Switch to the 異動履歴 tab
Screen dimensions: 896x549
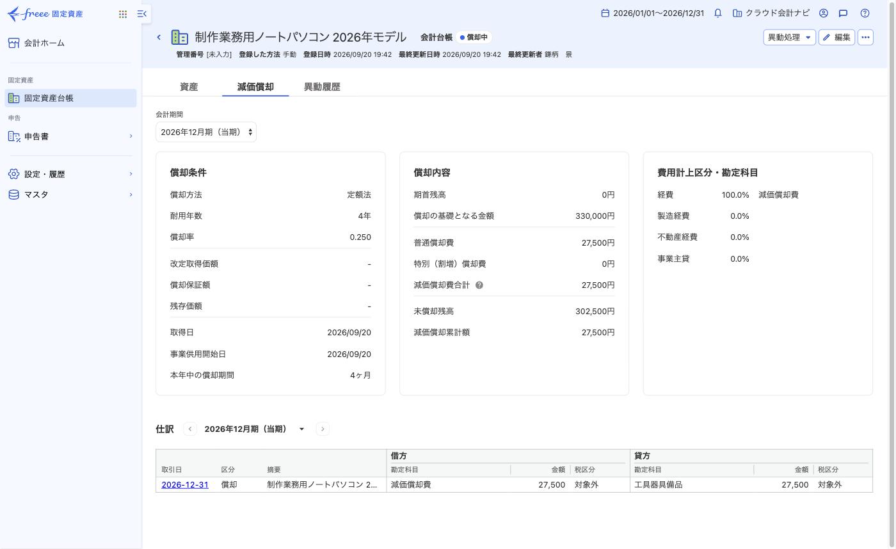point(322,87)
